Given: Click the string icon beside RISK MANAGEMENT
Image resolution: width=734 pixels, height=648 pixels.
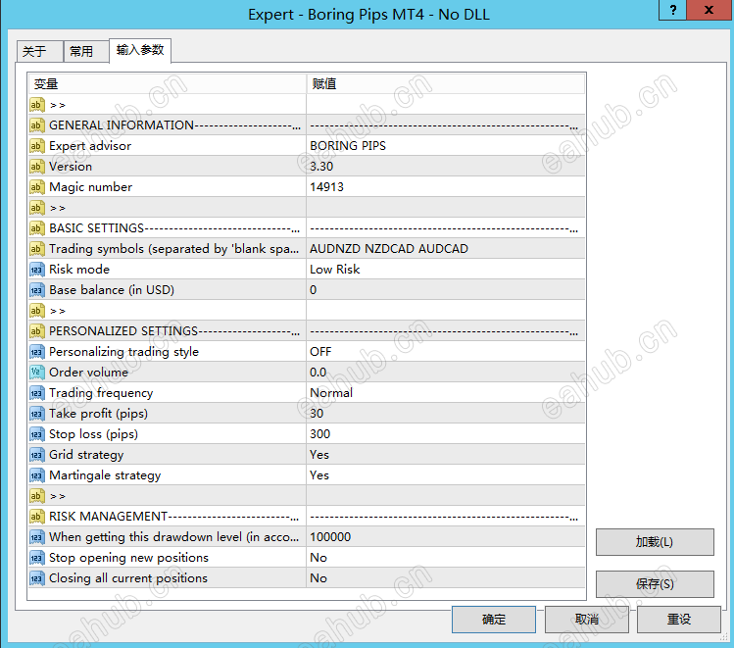Looking at the screenshot, I should click(x=37, y=517).
